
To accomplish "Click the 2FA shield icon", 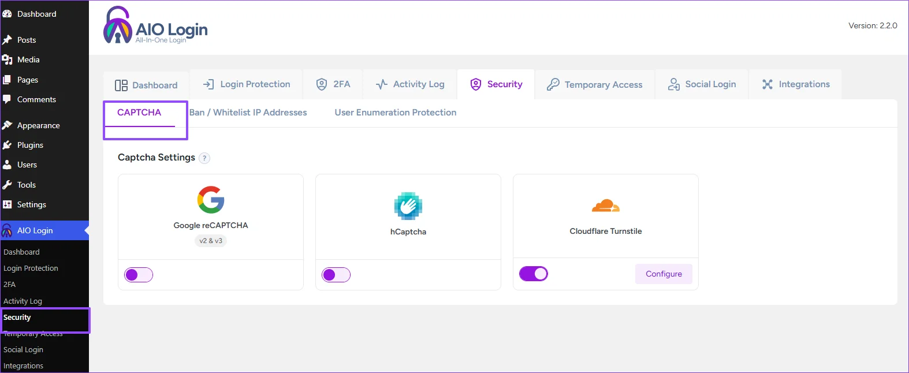I will (x=322, y=84).
